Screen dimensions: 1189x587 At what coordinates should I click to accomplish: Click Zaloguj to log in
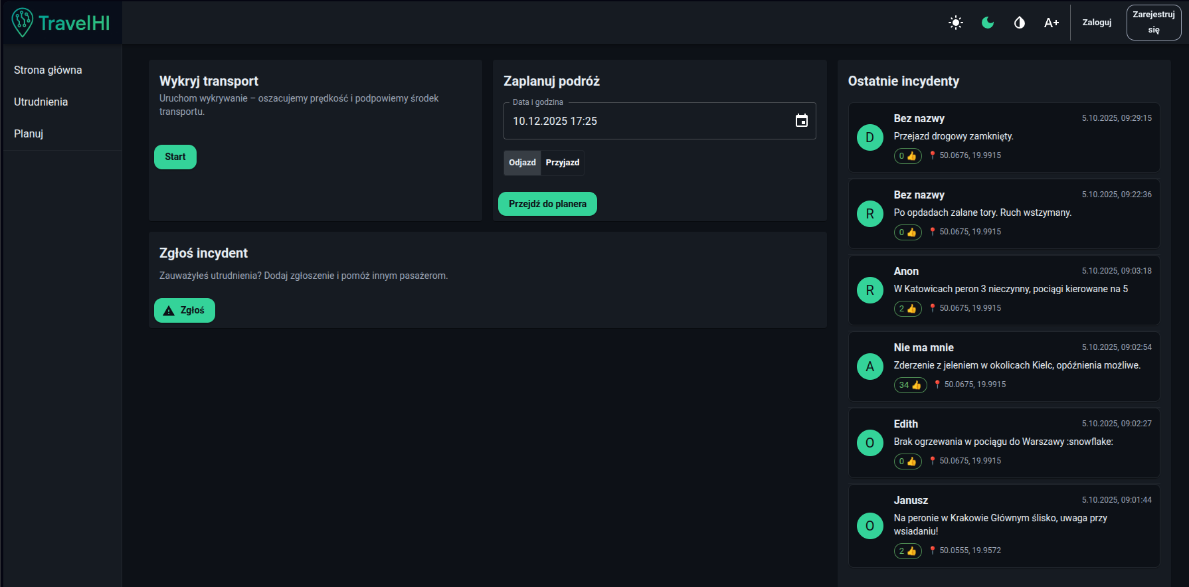tap(1097, 23)
